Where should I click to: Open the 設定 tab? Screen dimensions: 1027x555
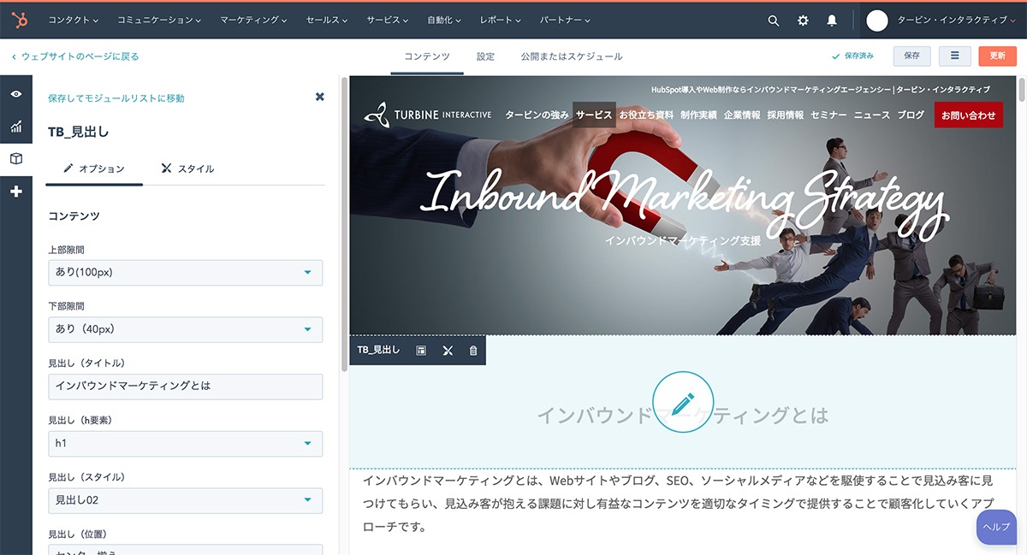(x=485, y=56)
